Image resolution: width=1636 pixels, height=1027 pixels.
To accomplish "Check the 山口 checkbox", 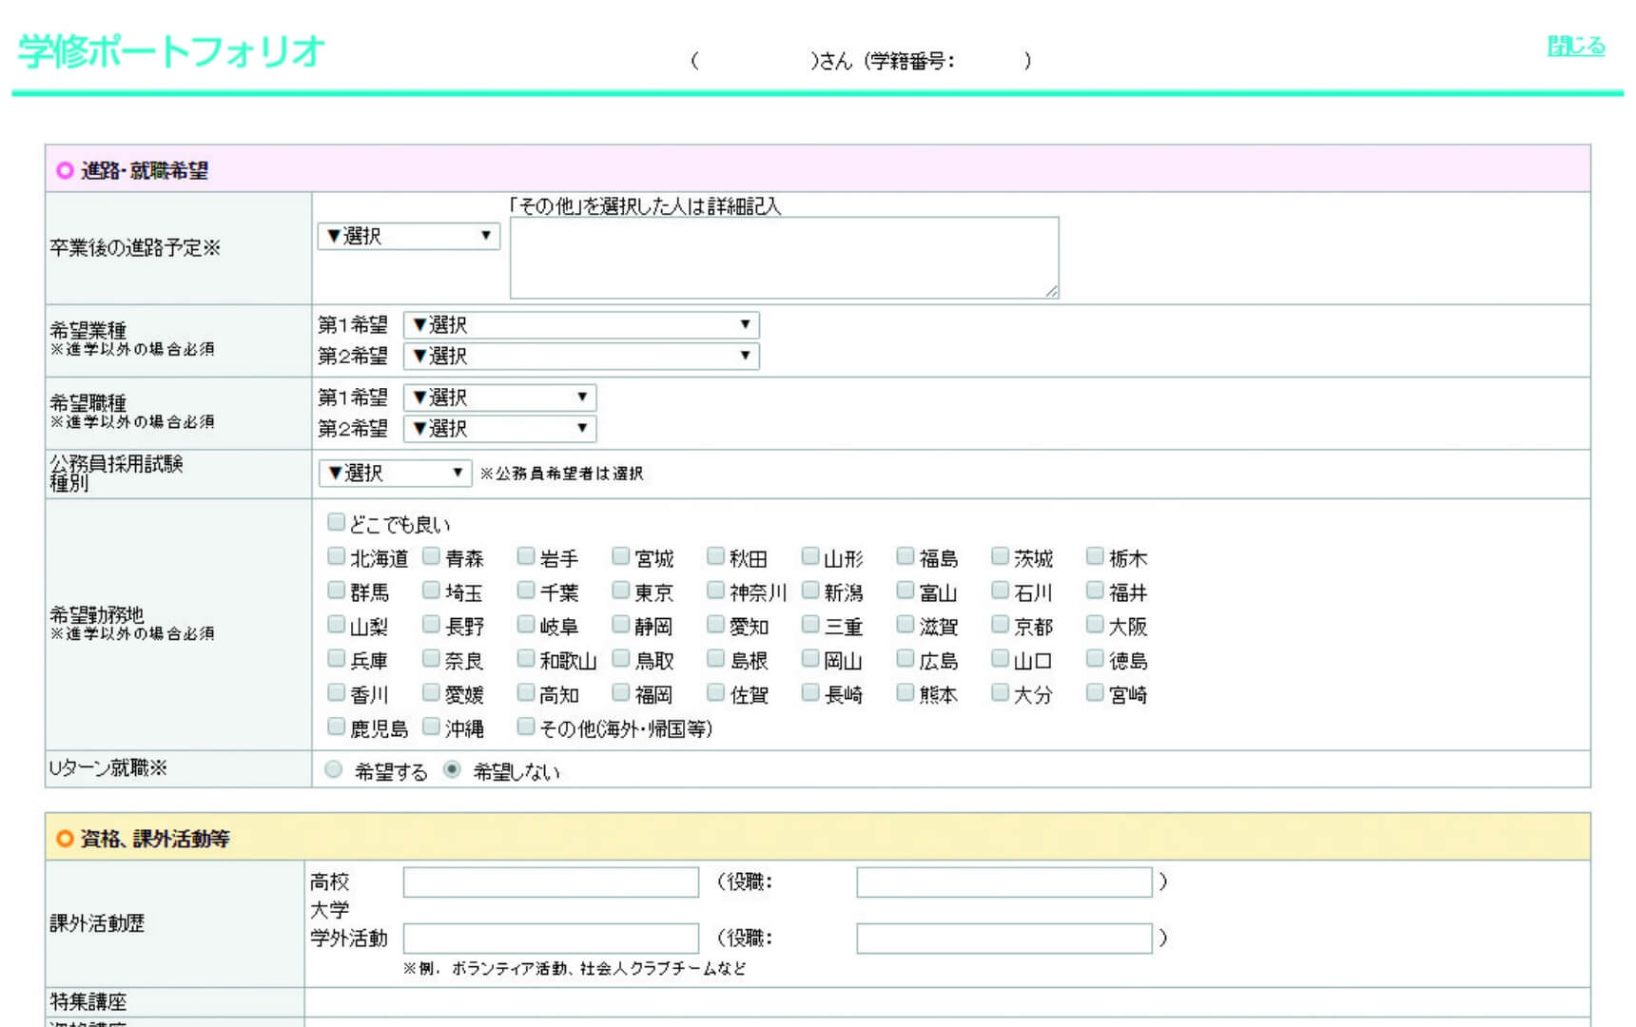I will click(x=1000, y=658).
